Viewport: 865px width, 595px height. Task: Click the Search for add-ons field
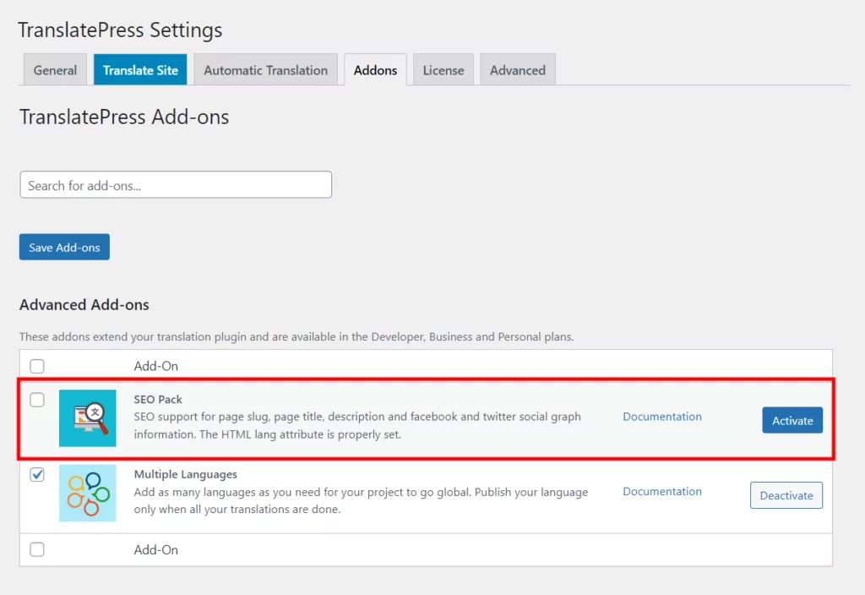(176, 185)
